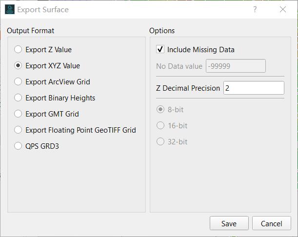The width and height of the screenshot is (298, 237).
Task: Choose Export Binary Heights format
Action: click(x=18, y=98)
